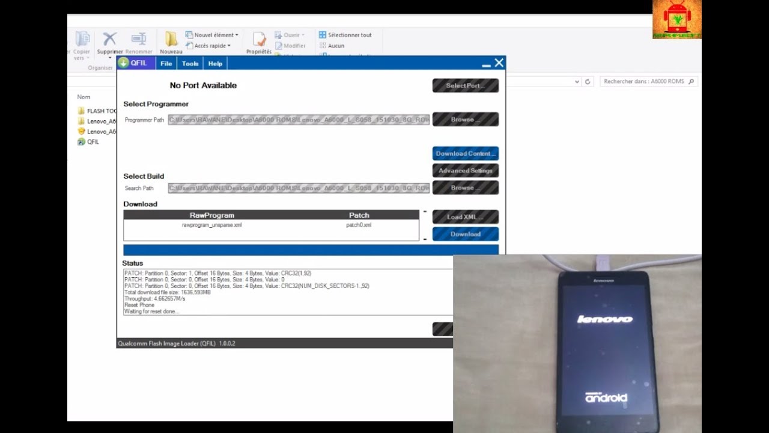Click the Copier vers icon in Explorer
The width and height of the screenshot is (769, 433).
point(82,39)
